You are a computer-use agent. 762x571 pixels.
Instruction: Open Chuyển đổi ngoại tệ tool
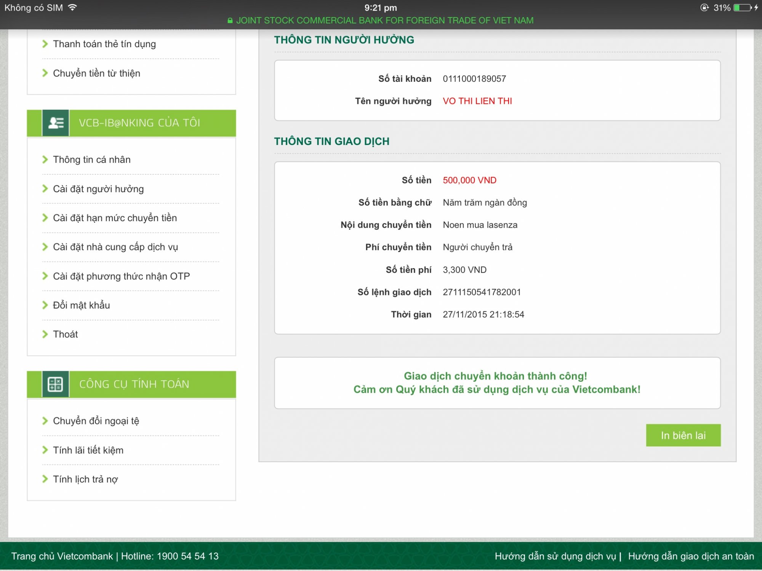coord(96,421)
